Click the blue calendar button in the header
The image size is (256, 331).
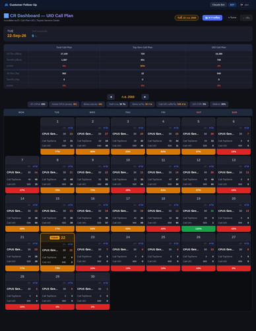point(212,18)
